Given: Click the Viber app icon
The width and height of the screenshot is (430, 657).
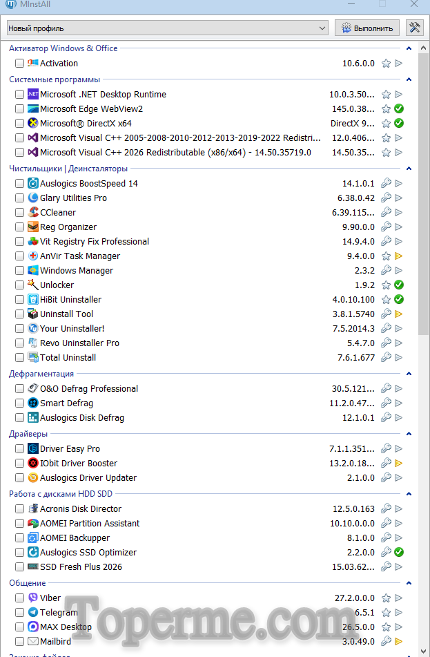Looking at the screenshot, I should coord(33,598).
